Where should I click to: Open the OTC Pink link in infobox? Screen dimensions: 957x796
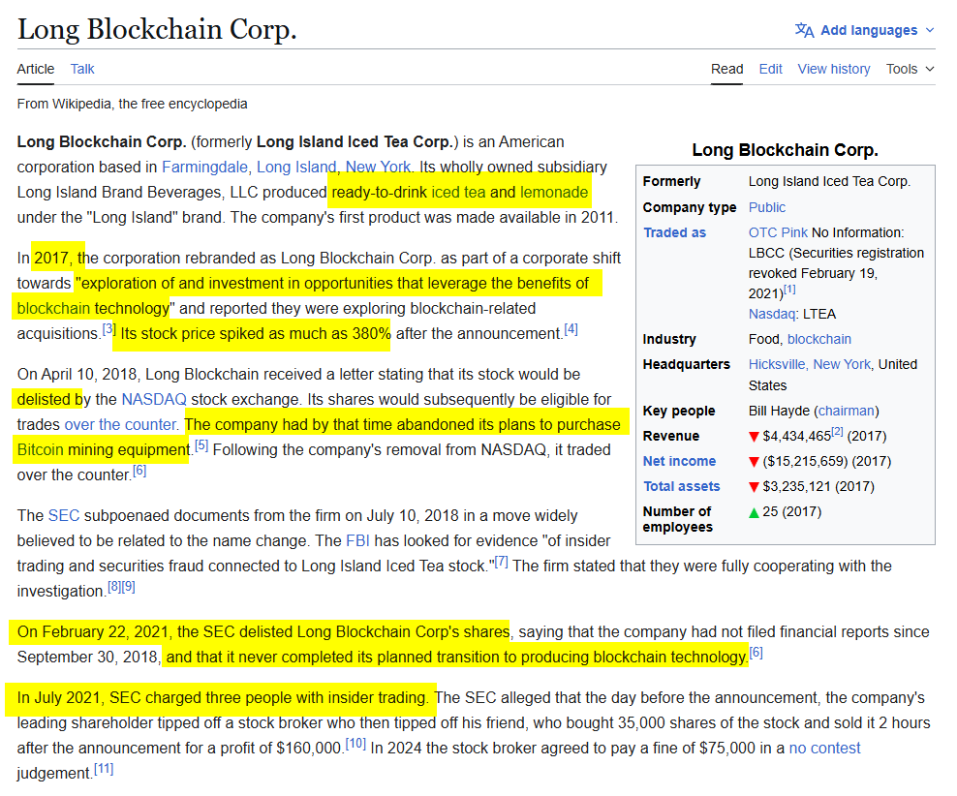click(x=778, y=232)
